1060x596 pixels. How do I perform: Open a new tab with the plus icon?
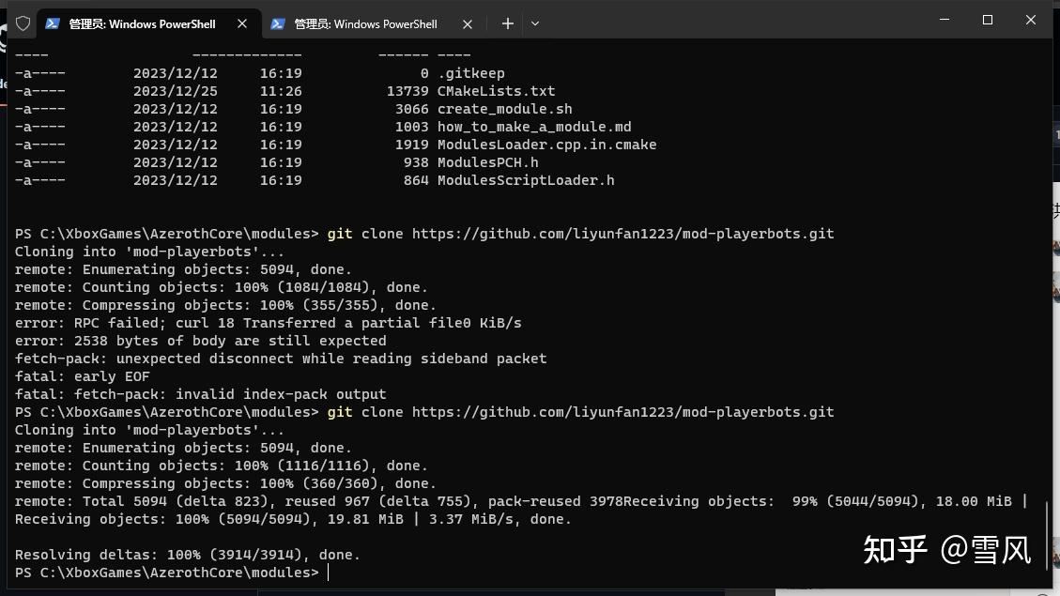tap(507, 23)
